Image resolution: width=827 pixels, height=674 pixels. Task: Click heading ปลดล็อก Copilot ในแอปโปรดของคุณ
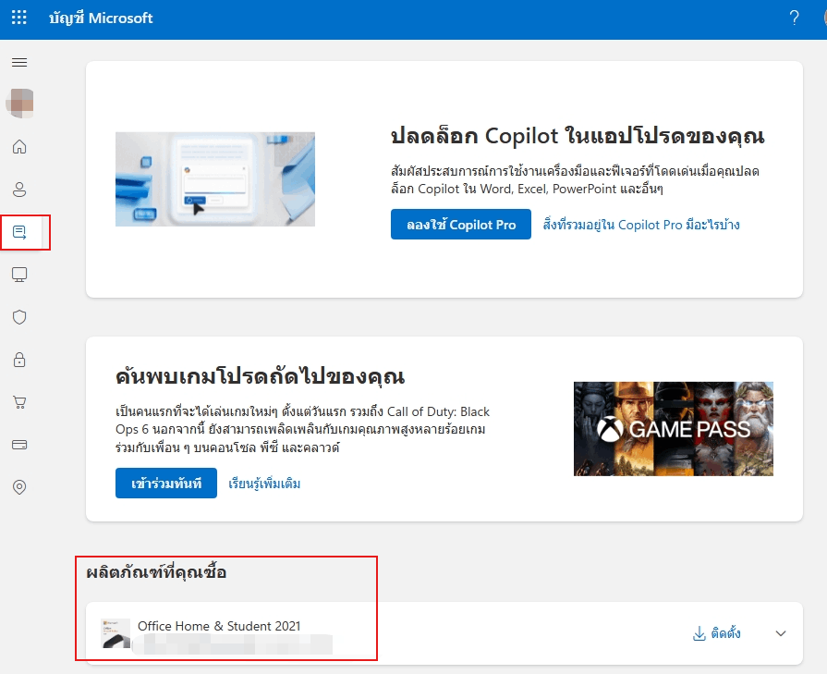(x=578, y=136)
